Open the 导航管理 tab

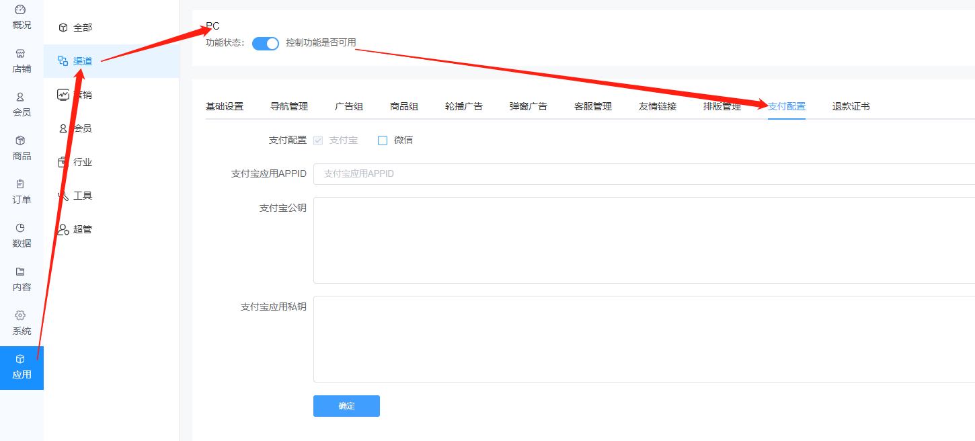[x=289, y=106]
